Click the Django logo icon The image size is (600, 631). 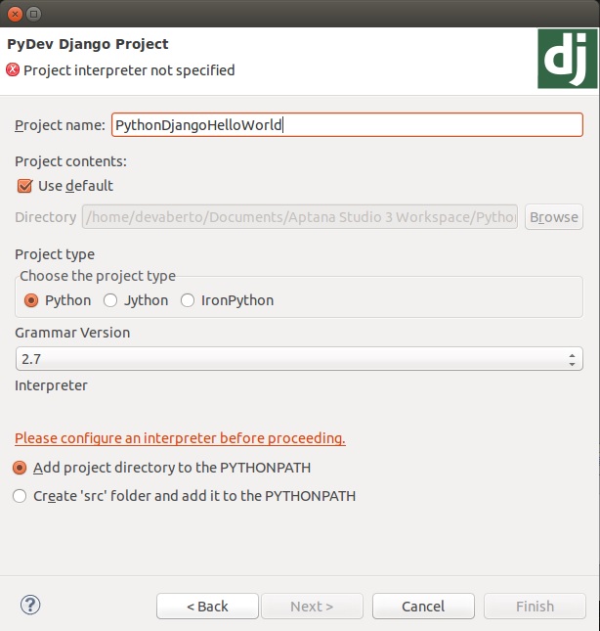[567, 59]
